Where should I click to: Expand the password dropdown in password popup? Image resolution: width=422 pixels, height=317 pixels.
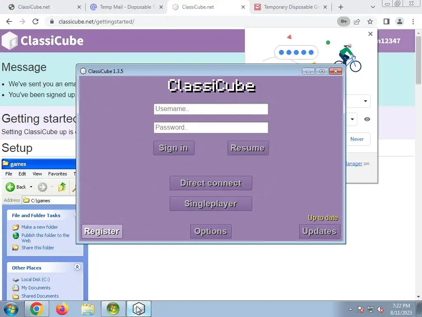coord(352,119)
